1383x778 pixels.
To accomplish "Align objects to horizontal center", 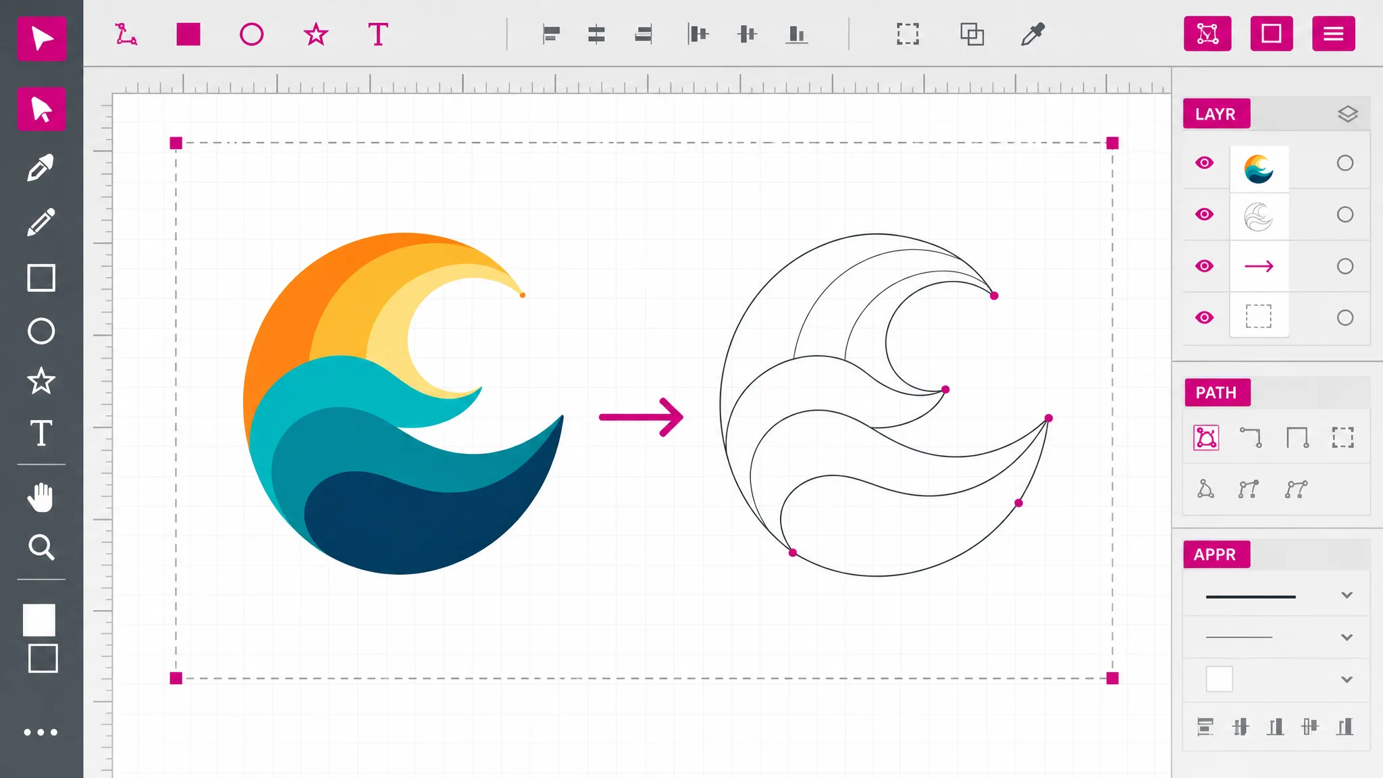I will coord(596,34).
